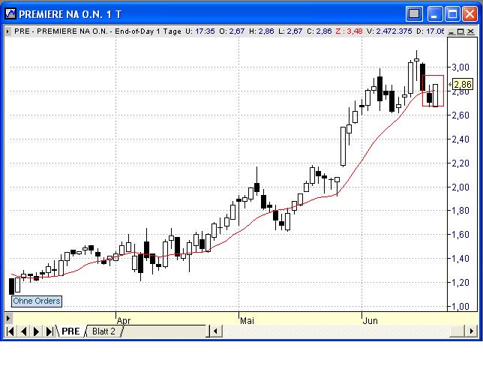Go to the next sheet tab

coord(36,331)
